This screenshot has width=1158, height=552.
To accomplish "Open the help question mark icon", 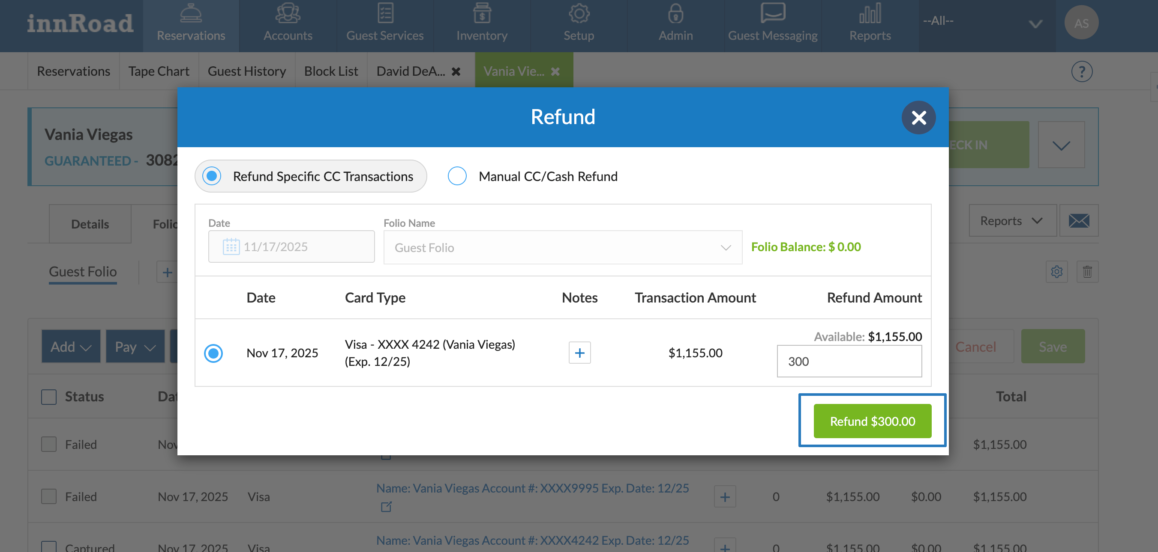I will 1081,71.
